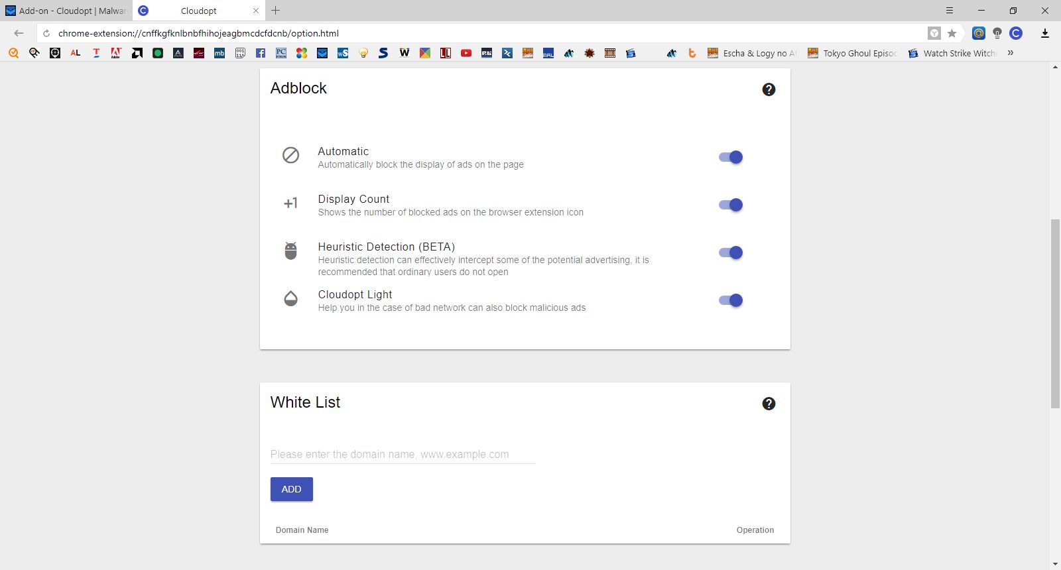Click the vertical page scrollbar thumb
This screenshot has width=1061, height=570.
(1055, 313)
